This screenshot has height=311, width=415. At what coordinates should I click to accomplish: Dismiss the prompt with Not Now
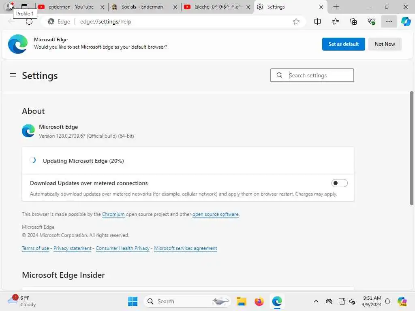click(385, 44)
